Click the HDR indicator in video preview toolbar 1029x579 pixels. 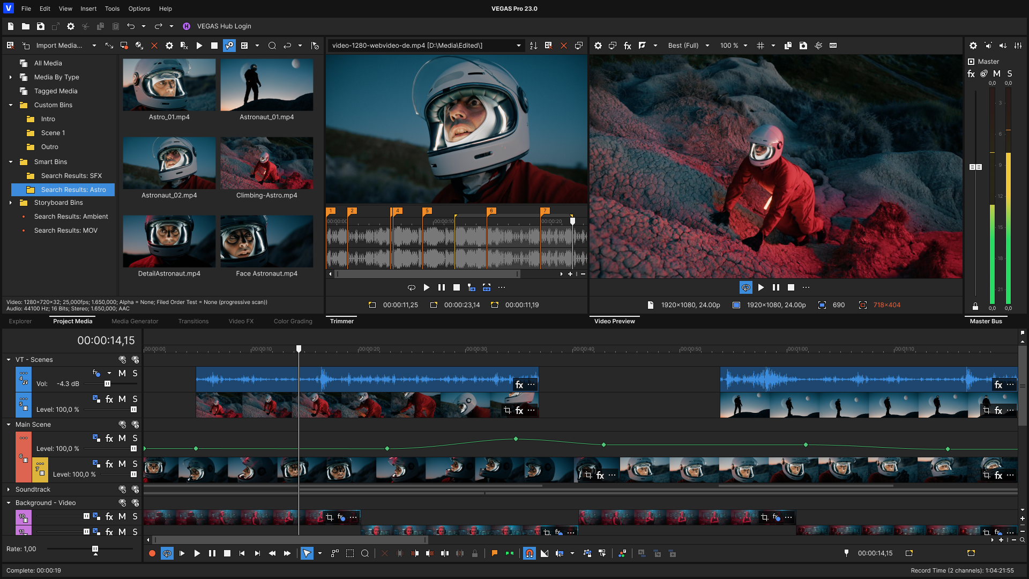(x=834, y=46)
